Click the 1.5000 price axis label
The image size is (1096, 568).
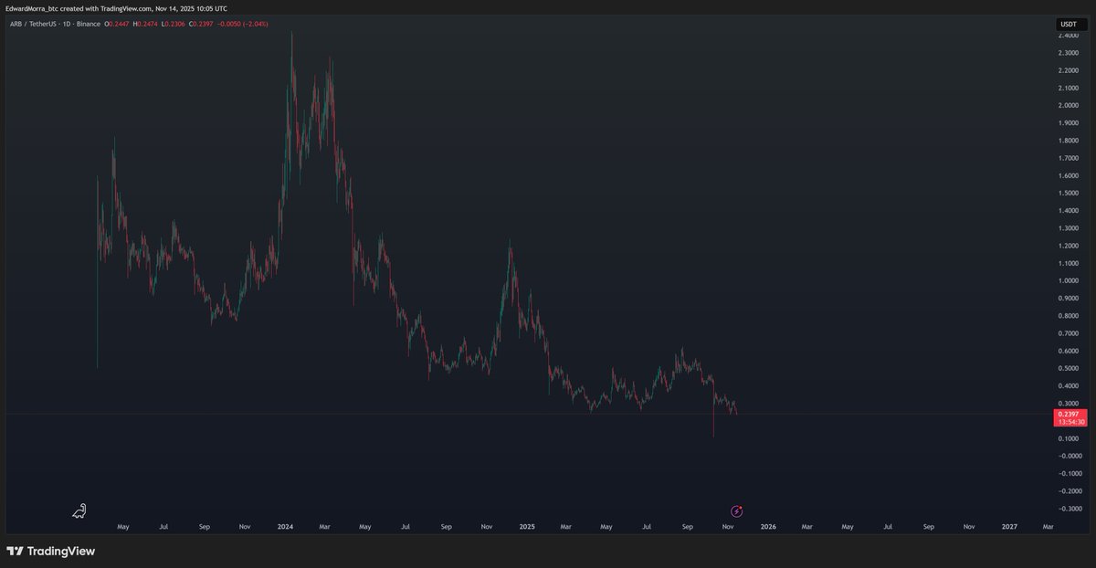coord(1070,194)
